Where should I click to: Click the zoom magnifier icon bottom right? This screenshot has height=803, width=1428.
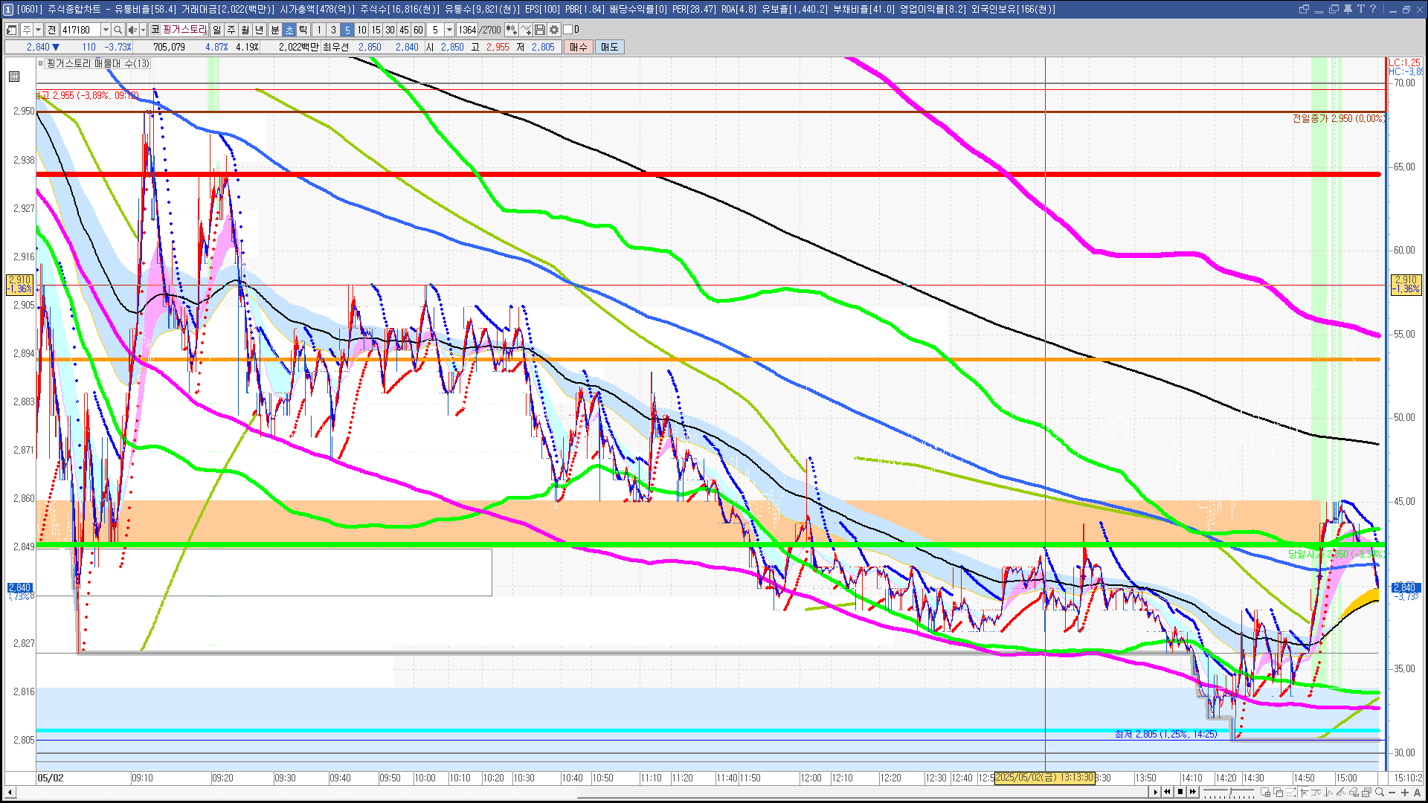(1380, 792)
